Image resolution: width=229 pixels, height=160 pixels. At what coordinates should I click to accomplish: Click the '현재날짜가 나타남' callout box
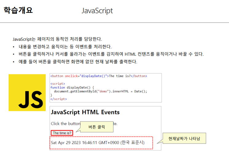pos(184,138)
